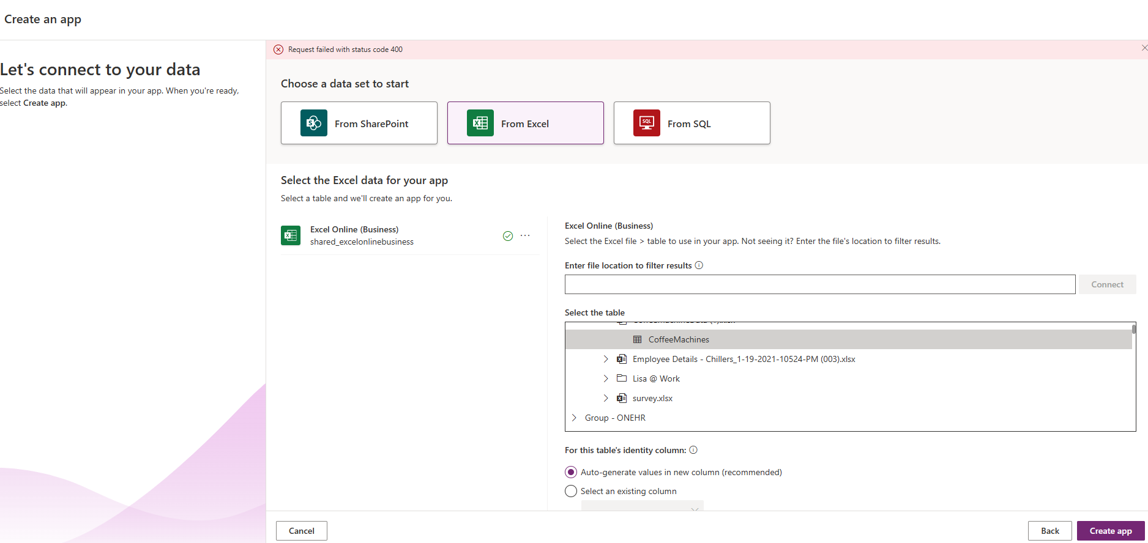This screenshot has height=543, width=1148.
Task: Choose Select an existing column option
Action: 571,491
